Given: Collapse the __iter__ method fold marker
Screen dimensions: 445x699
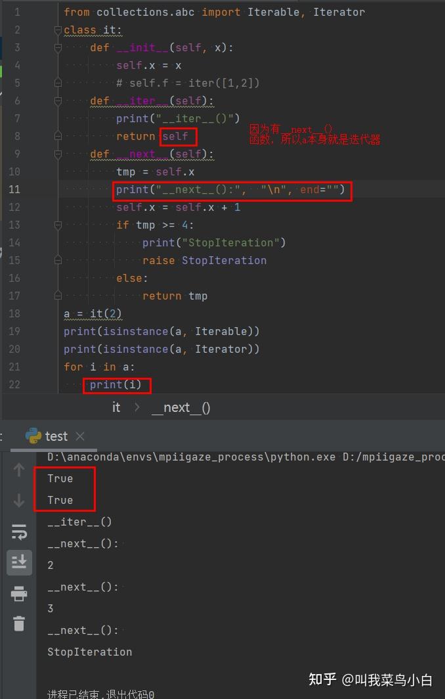Looking at the screenshot, I should coord(58,101).
